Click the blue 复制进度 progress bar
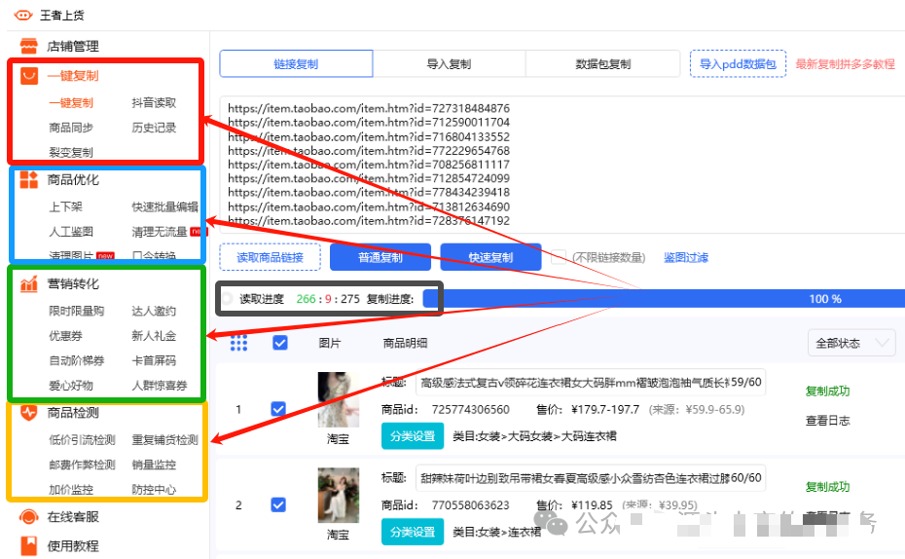The height and width of the screenshot is (559, 905). (x=662, y=299)
